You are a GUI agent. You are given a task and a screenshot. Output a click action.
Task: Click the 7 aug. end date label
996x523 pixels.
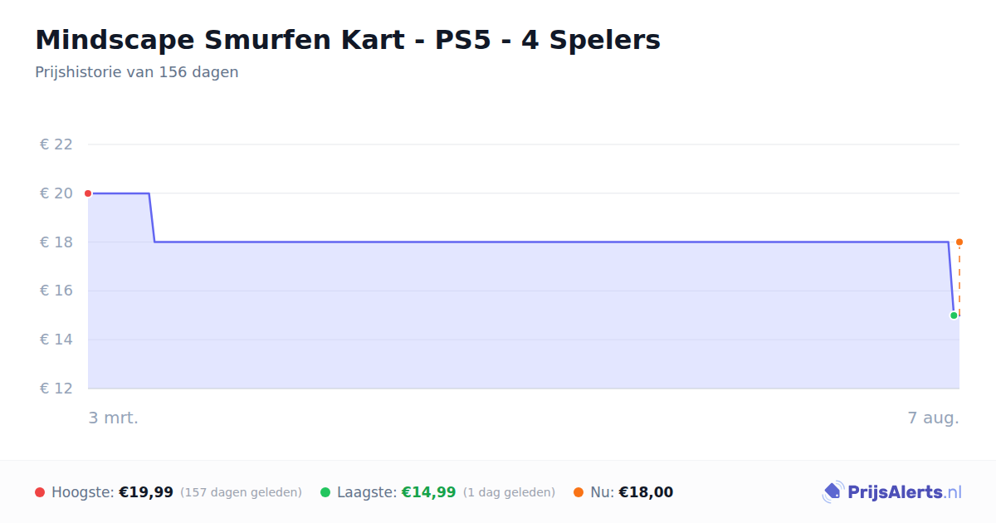[933, 418]
